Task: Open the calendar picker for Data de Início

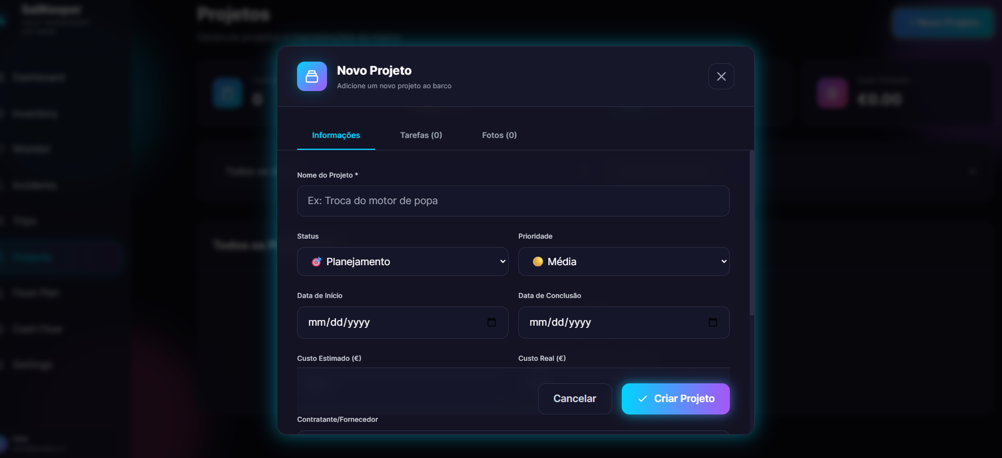Action: pyautogui.click(x=492, y=322)
